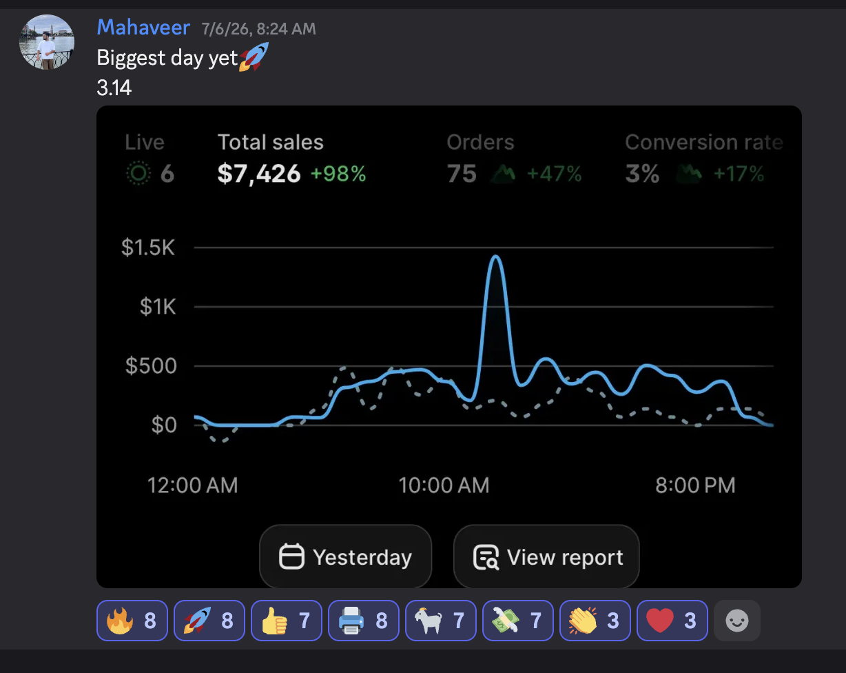Screen dimensions: 846x673
Task: Click the Biggest day yet message text
Action: pos(167,58)
